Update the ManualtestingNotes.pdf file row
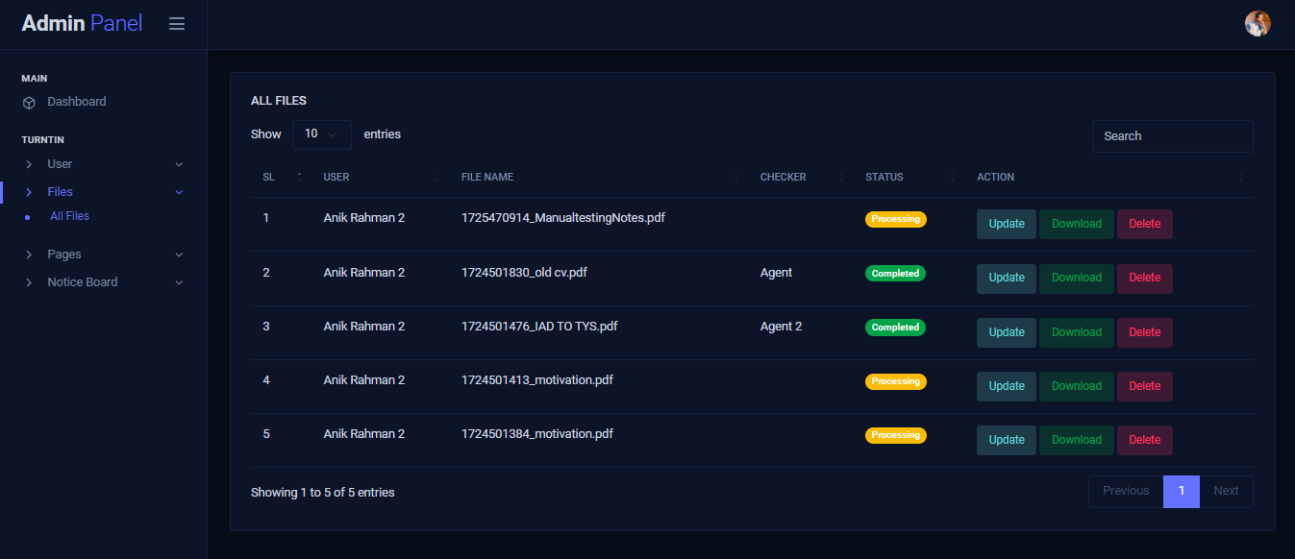Image resolution: width=1295 pixels, height=559 pixels. point(1007,224)
